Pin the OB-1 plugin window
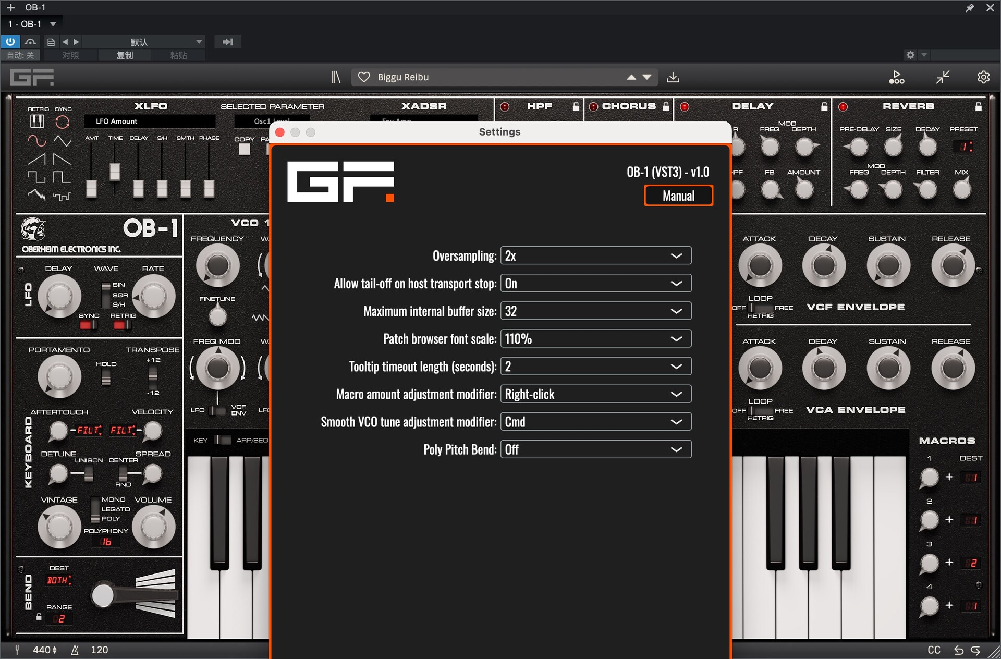The image size is (1001, 659). point(970,8)
